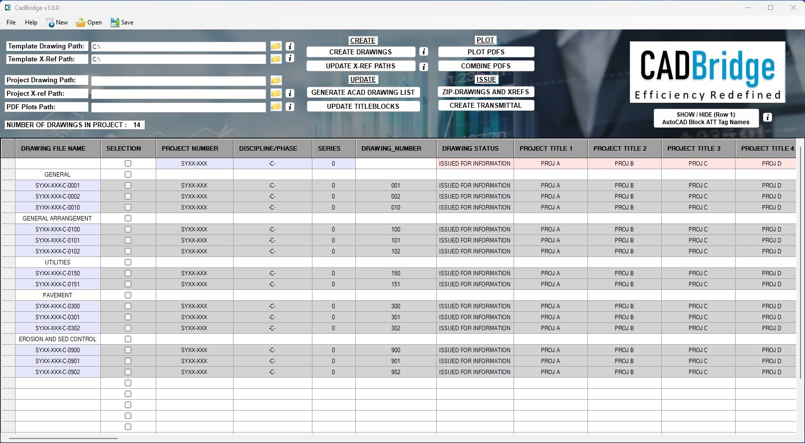
Task: Click the Project X-ref Path input field
Action: coord(178,94)
